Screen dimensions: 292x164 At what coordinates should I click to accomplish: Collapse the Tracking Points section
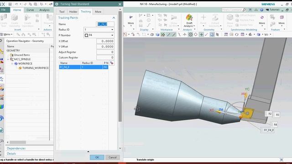click(x=114, y=18)
